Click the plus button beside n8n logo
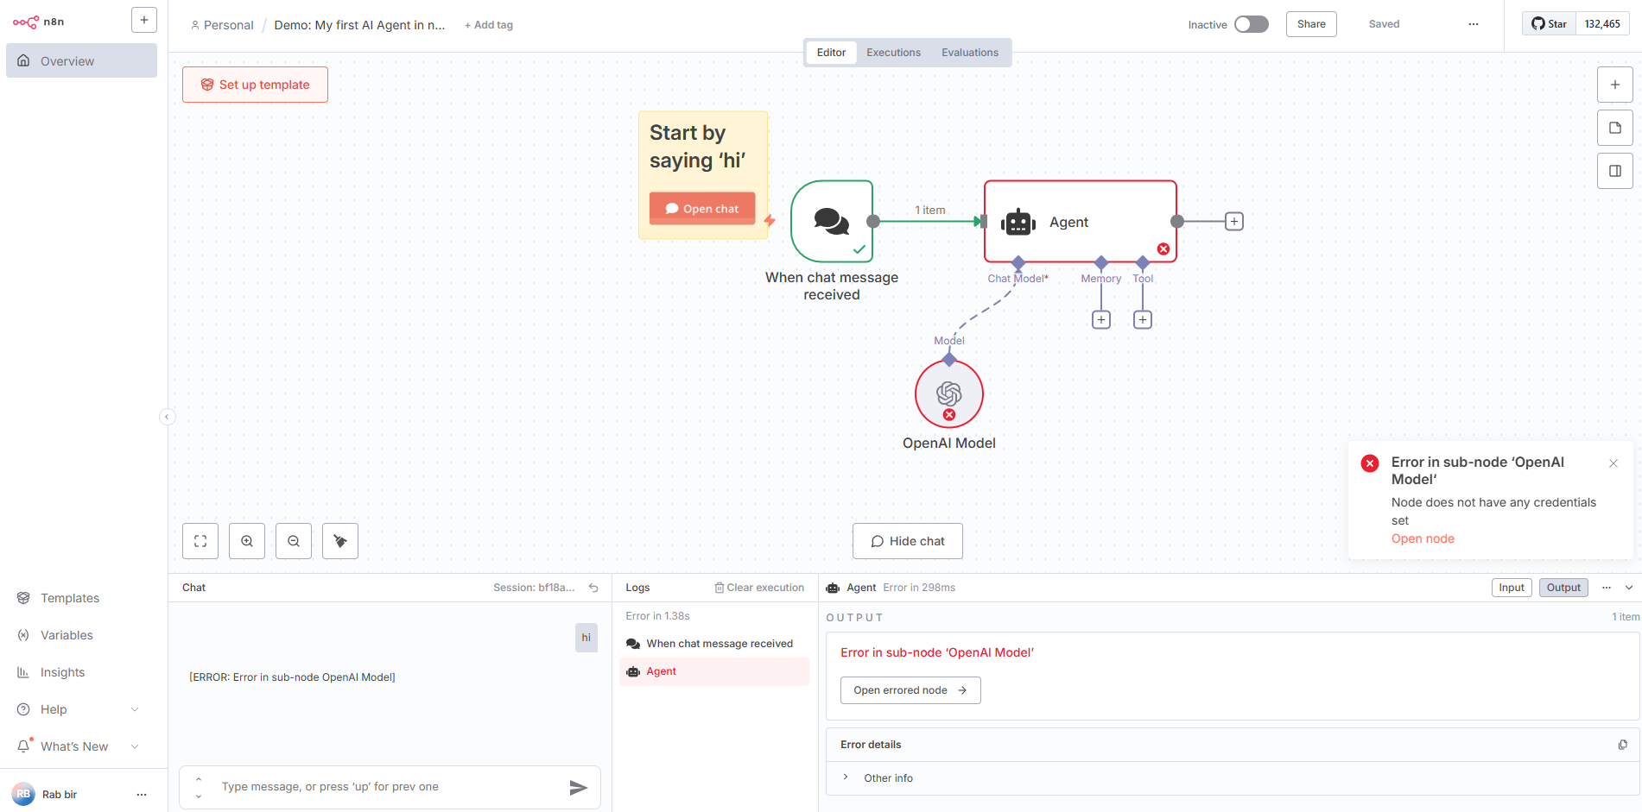 coord(144,20)
